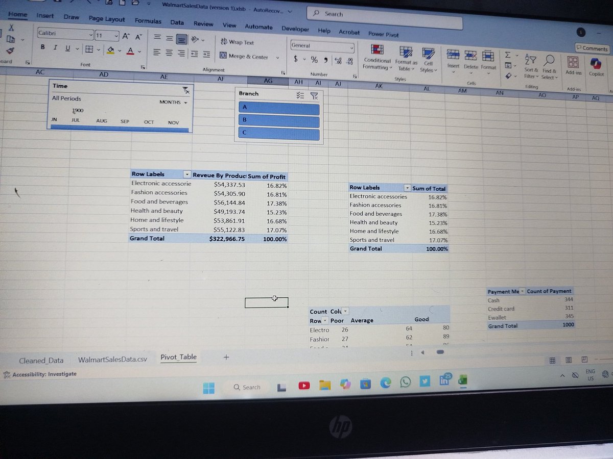Image resolution: width=613 pixels, height=459 pixels.
Task: Click the Increase Indent icon
Action: [206, 54]
